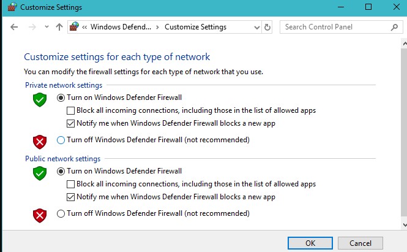Viewport: 407px width, 252px height.
Task: Select Turn on firewall for public network
Action: point(61,172)
